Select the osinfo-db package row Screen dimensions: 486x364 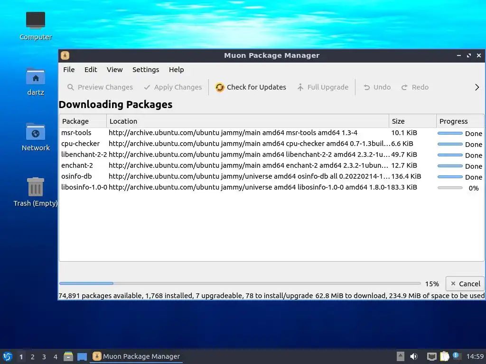click(271, 176)
